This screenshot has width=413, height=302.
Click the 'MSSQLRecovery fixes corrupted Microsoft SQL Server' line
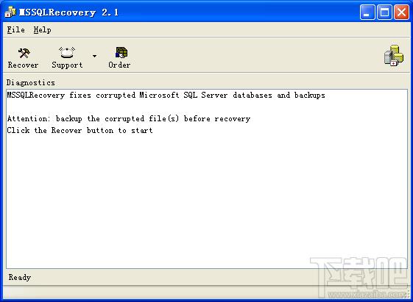pos(166,95)
